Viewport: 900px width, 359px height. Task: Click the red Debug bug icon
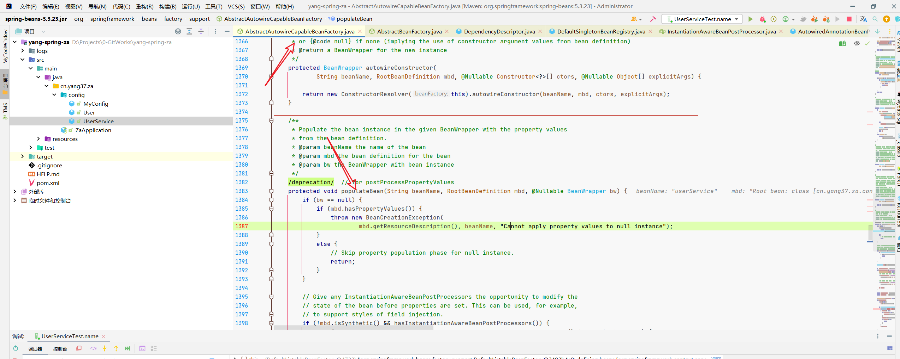click(x=762, y=19)
